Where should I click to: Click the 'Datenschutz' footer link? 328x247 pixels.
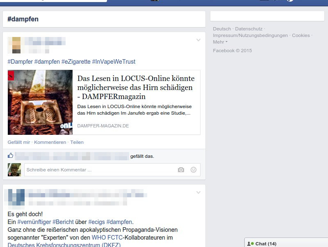point(248,29)
